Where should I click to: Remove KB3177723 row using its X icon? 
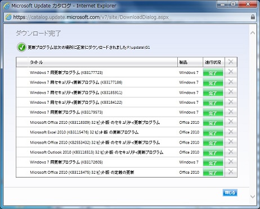pos(231,72)
